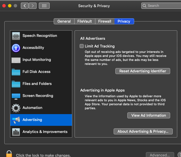Click the Analytics bar chart icon

tap(16, 132)
